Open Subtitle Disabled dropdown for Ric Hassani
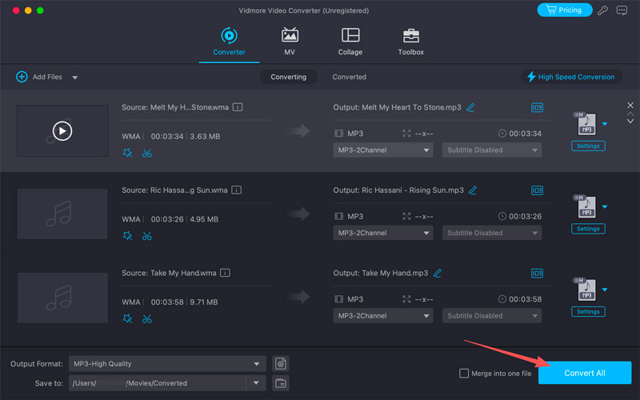Image resolution: width=640 pixels, height=400 pixels. [x=492, y=233]
